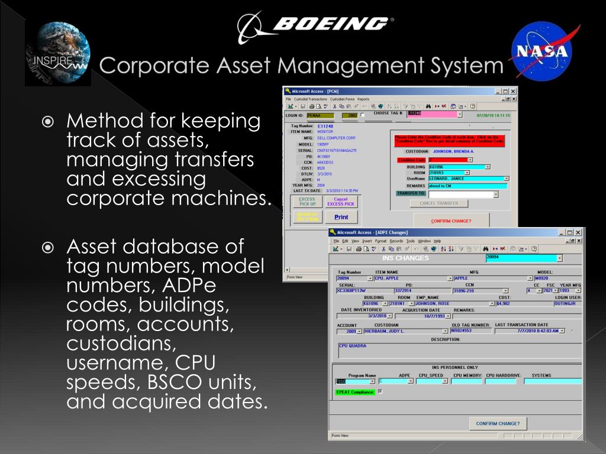
Task: Click the Print icon in PCM window toolbar
Action: (x=311, y=106)
